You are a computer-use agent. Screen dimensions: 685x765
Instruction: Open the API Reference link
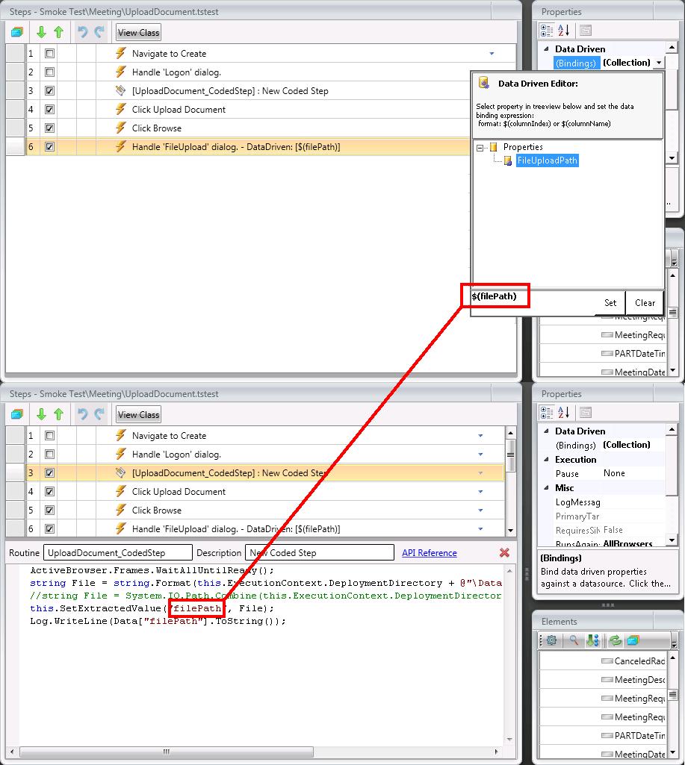(430, 553)
